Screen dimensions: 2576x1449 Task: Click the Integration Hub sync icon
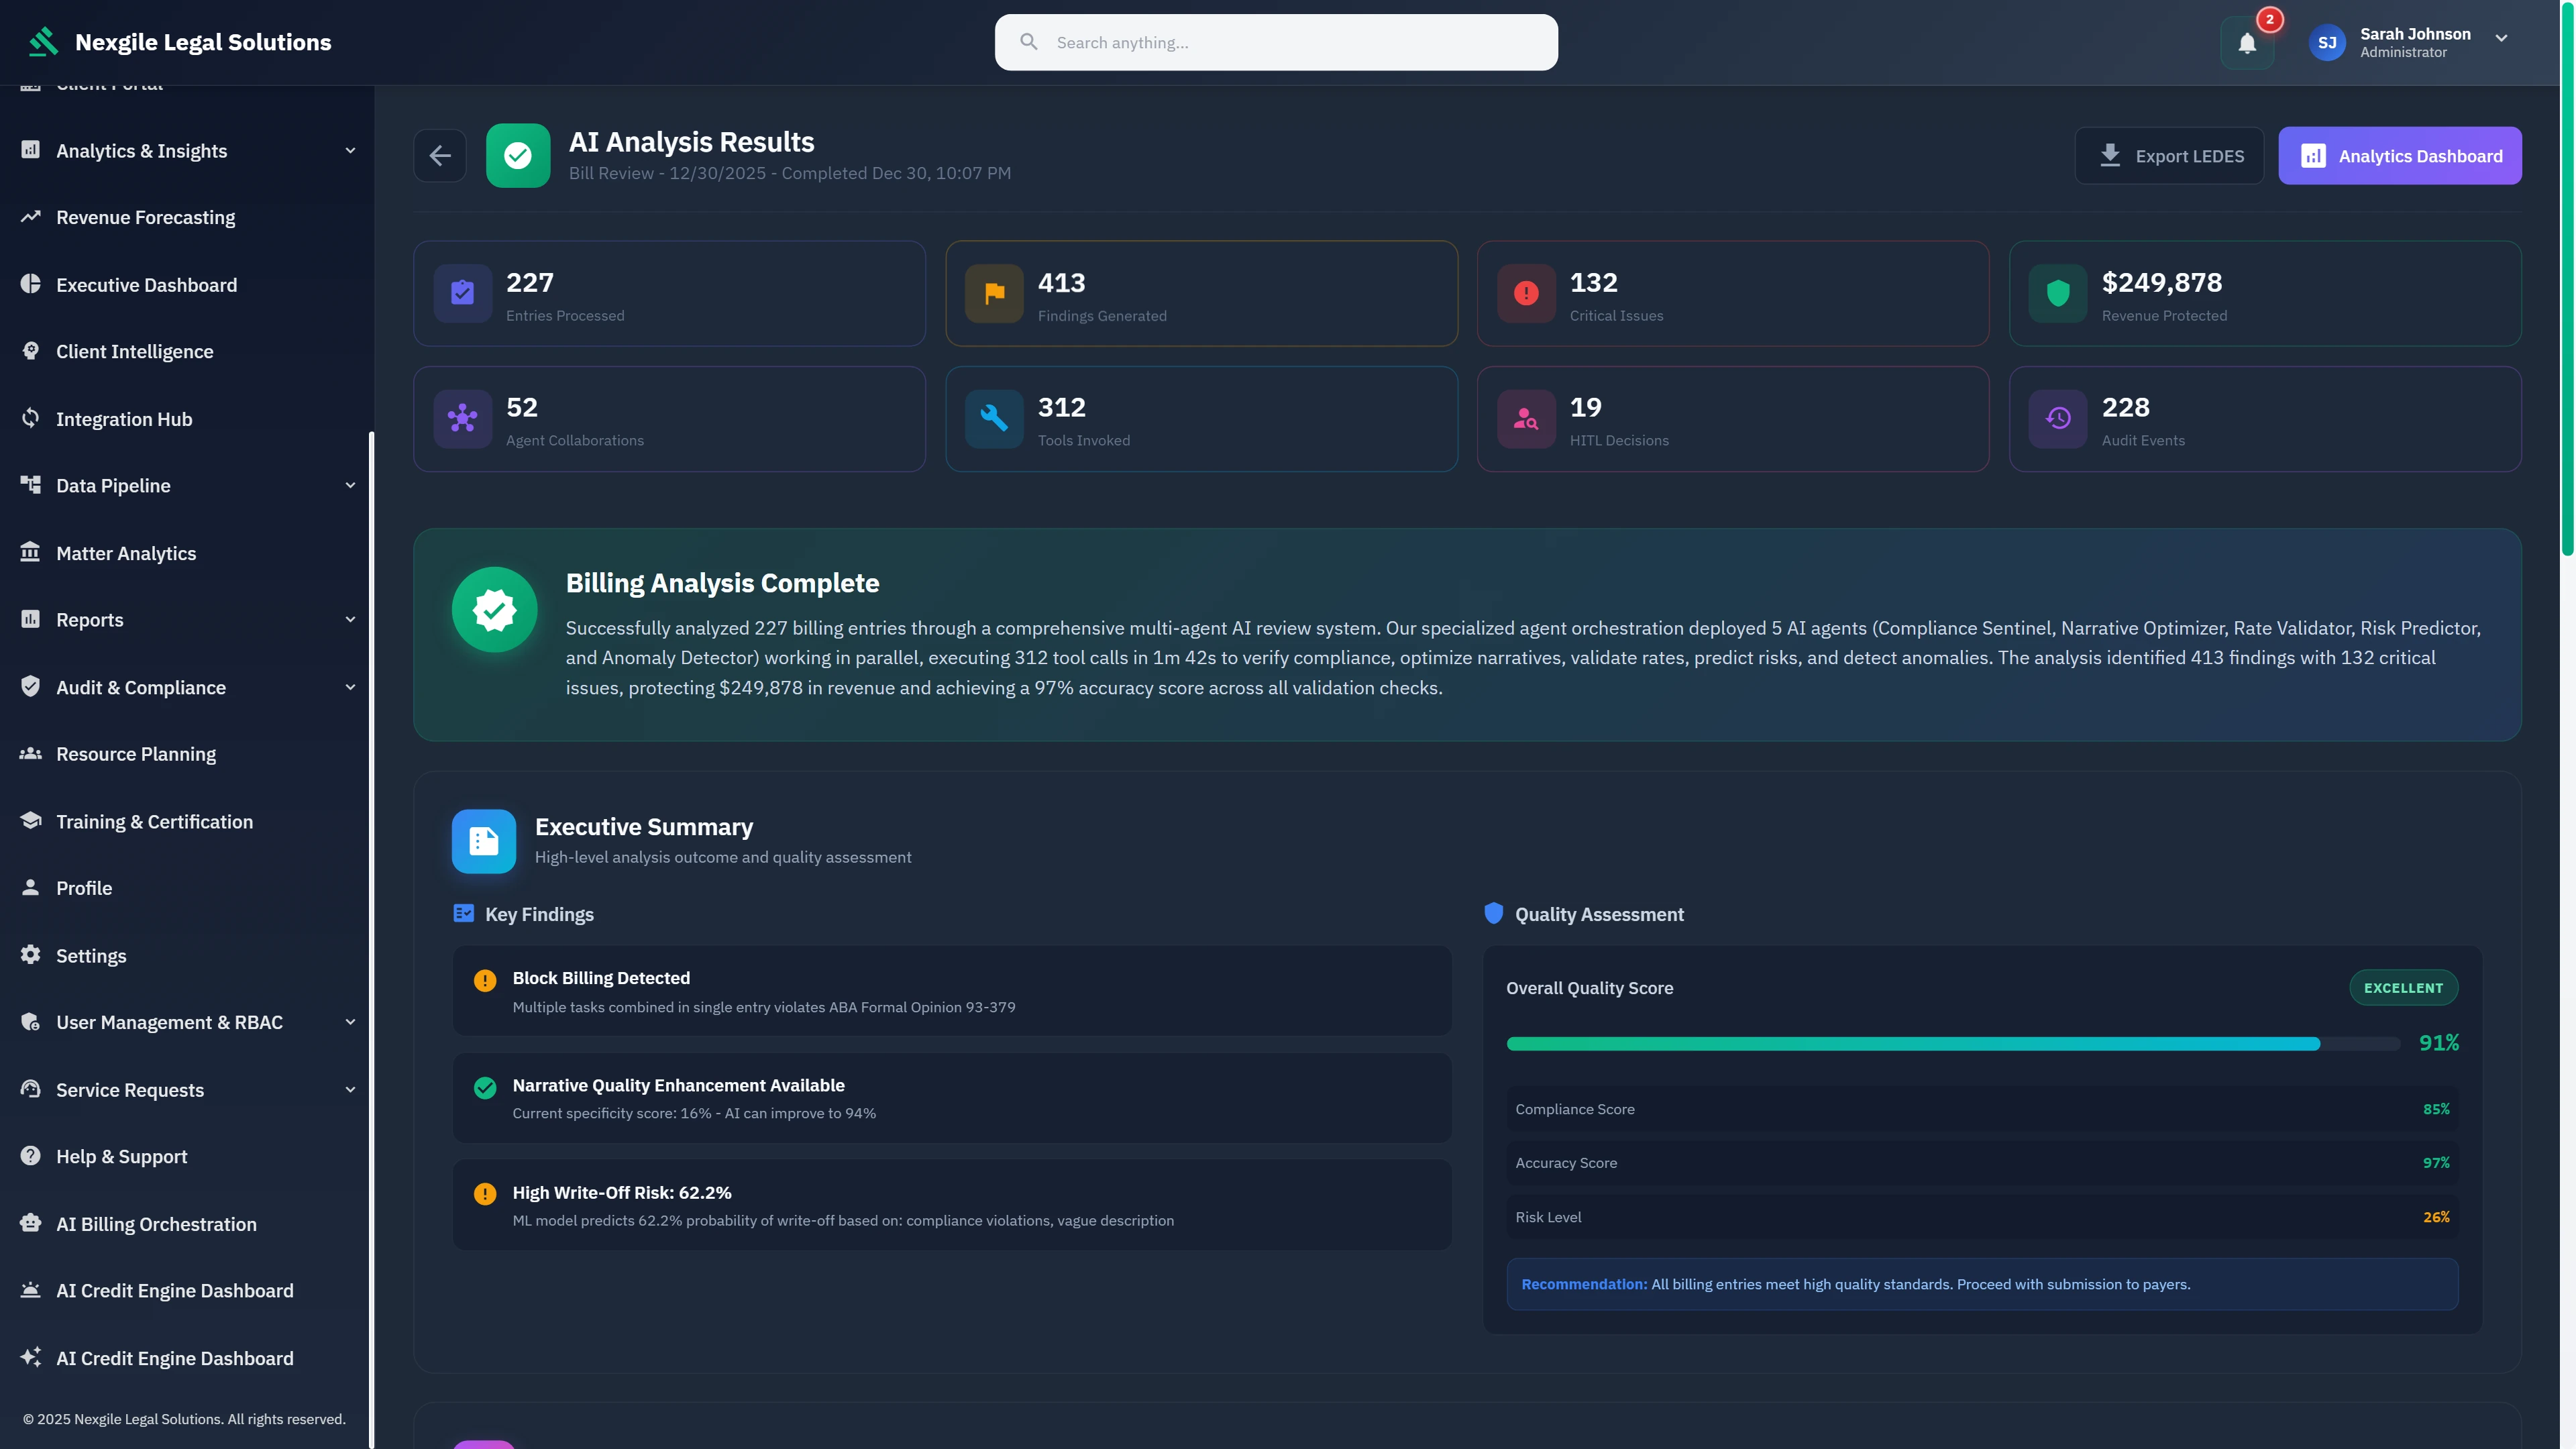(30, 418)
